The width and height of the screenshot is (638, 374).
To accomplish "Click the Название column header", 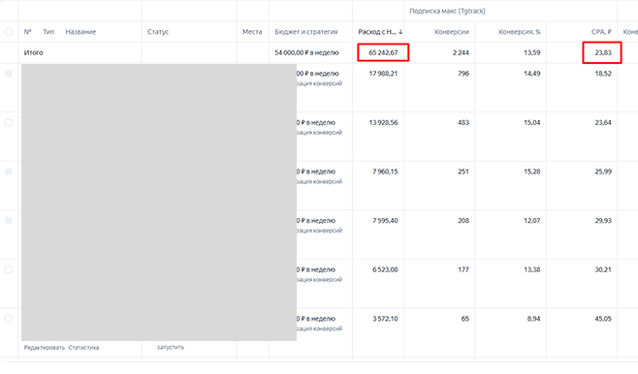I will coord(80,32).
